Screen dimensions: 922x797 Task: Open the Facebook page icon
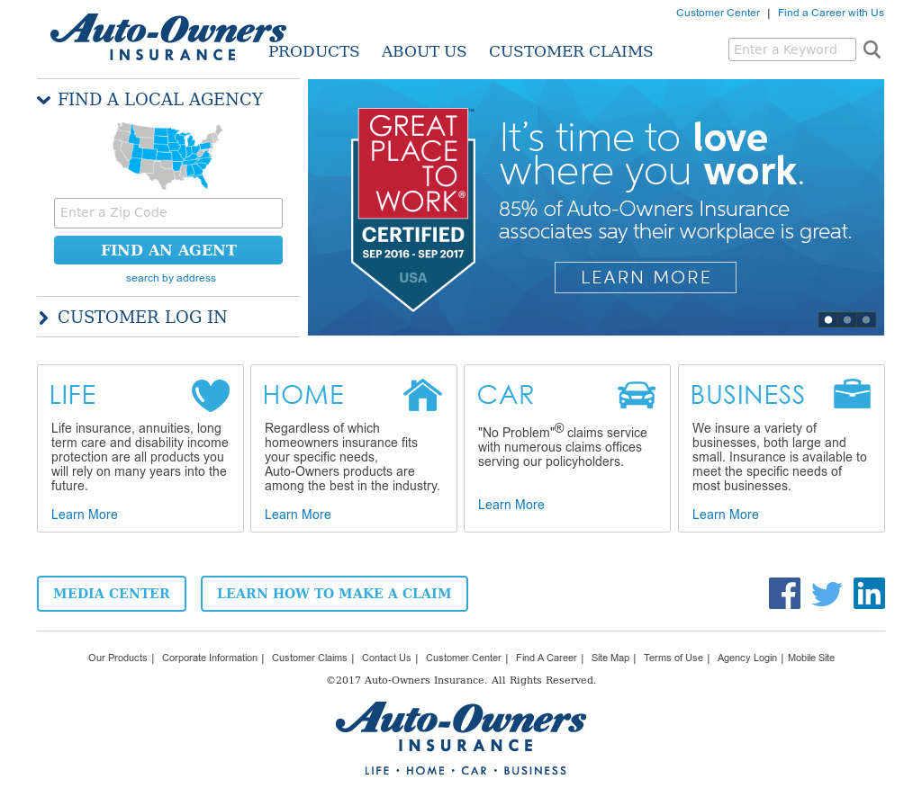click(784, 593)
